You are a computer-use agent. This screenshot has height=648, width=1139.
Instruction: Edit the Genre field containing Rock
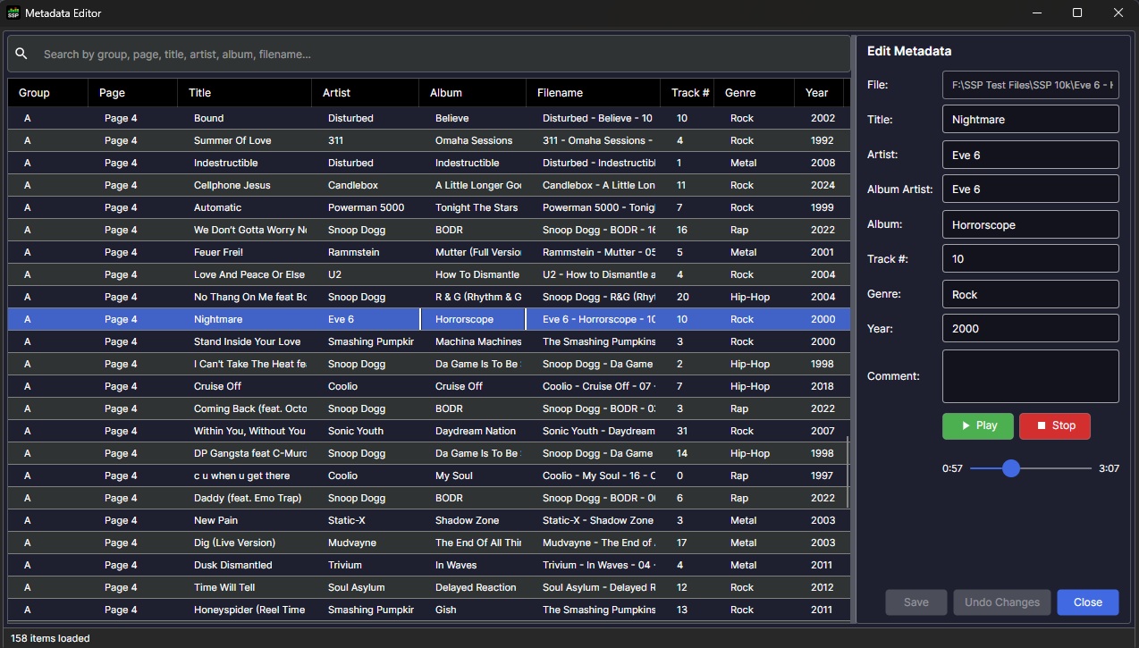point(1031,294)
